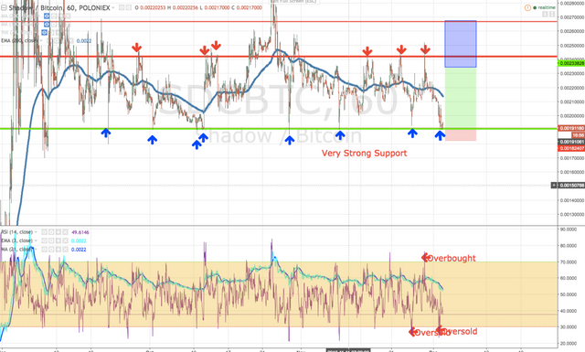Image resolution: width=585 pixels, height=352 pixels.
Task: Open the RSI (14, close) dropdown arrow
Action: (x=36, y=232)
